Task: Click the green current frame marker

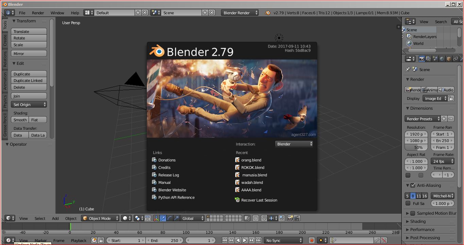Action: click(70, 226)
